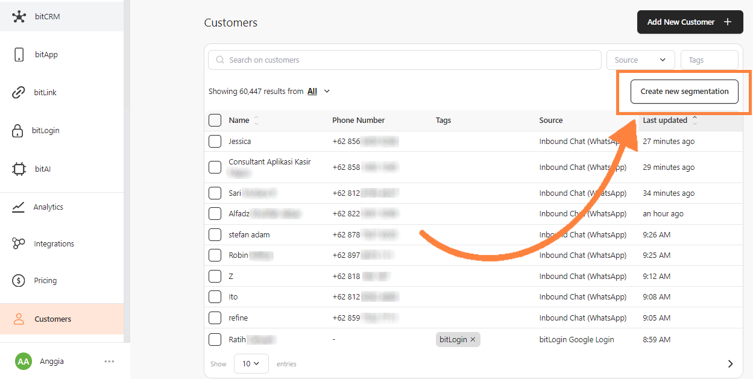
Task: Click the bitAI chip icon
Action: 19,169
